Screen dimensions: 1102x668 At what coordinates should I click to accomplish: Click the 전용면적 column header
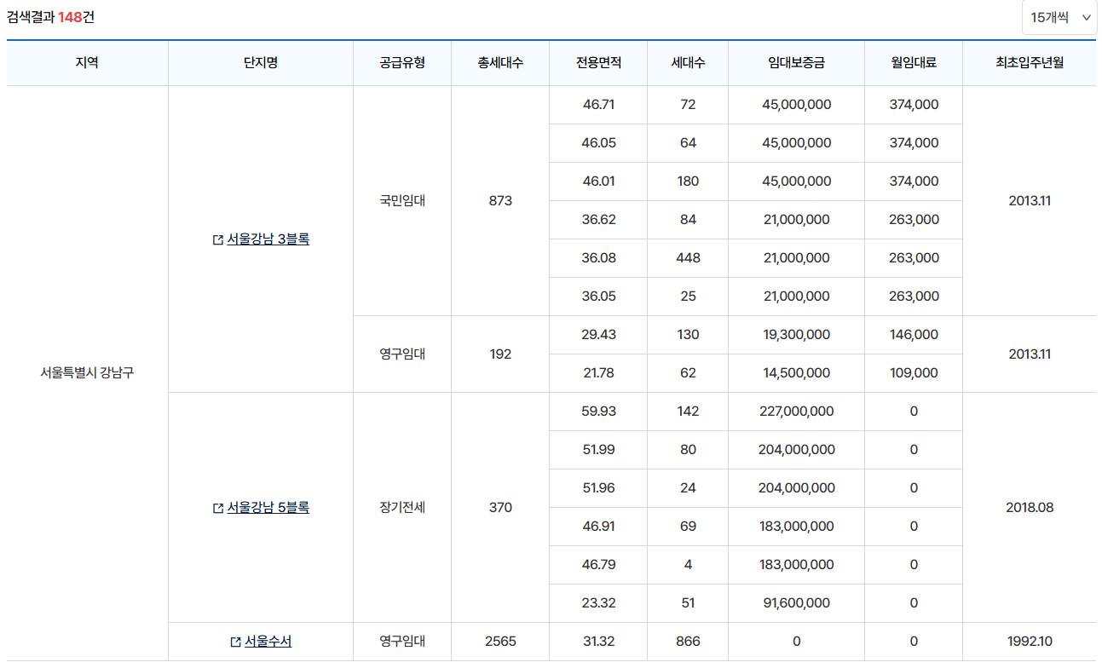(x=598, y=63)
